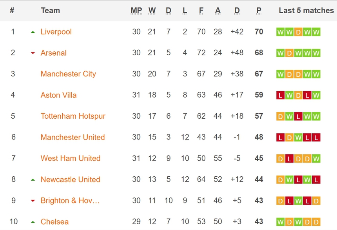Open the Aston Villa team link
Viewport: 337px width, 230px height.
pos(59,95)
